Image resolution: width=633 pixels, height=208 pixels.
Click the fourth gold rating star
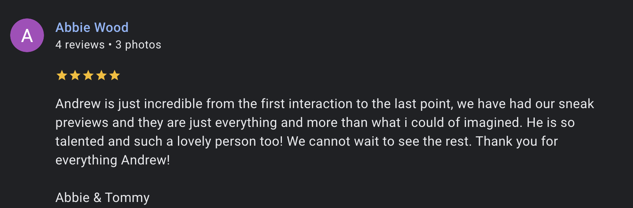[x=101, y=75]
